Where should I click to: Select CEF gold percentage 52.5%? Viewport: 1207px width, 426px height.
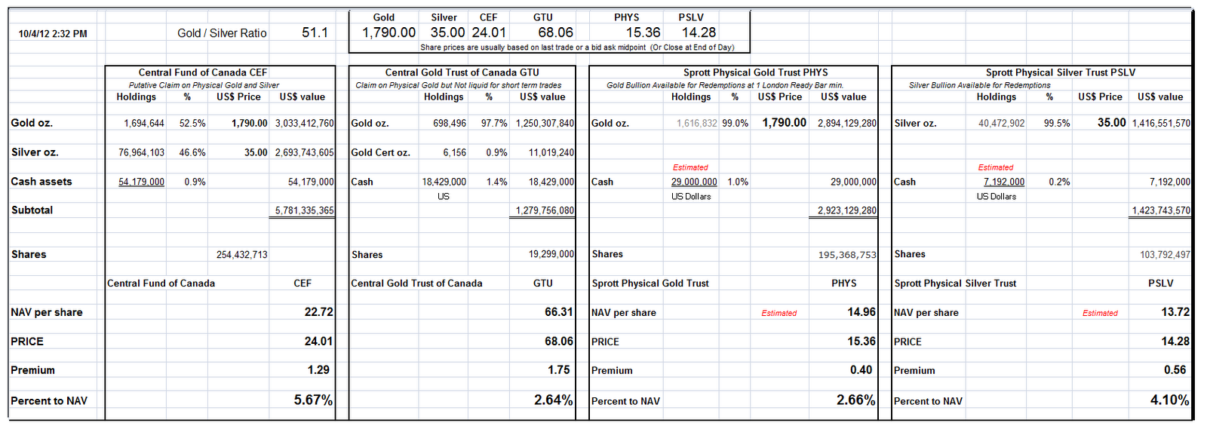(x=192, y=123)
